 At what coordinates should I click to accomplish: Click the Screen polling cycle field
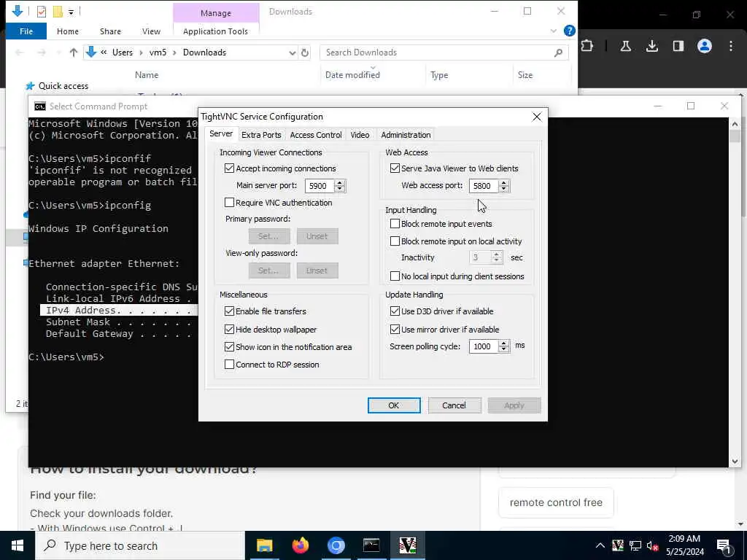pos(483,346)
